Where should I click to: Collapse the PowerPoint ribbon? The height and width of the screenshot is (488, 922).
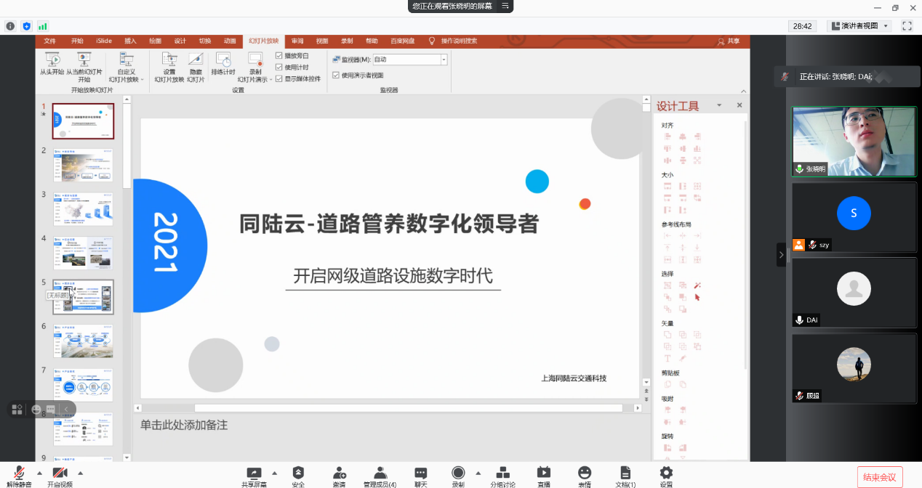pos(743,91)
